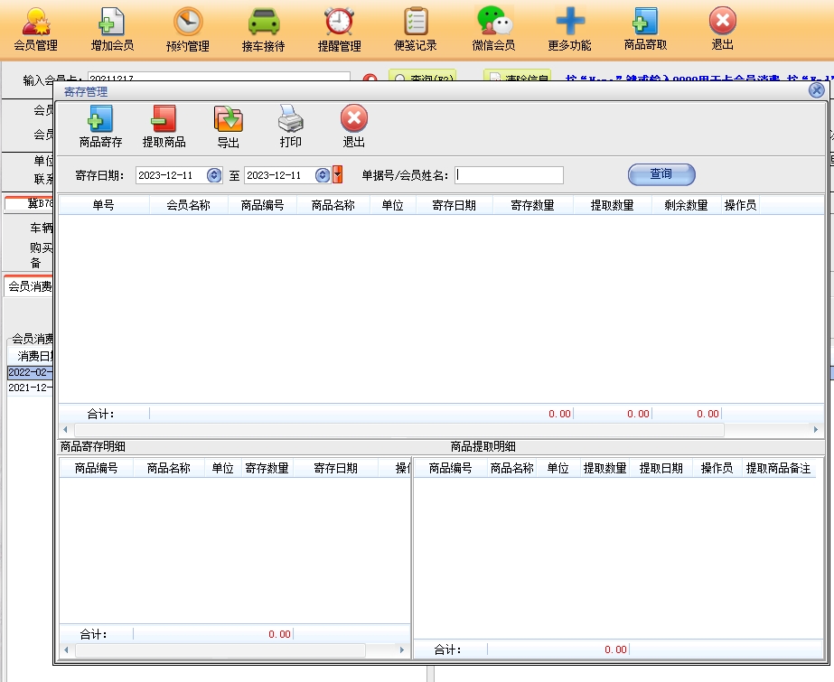Sort by 寄存日期 column header in top table
The image size is (834, 682).
pyautogui.click(x=454, y=205)
